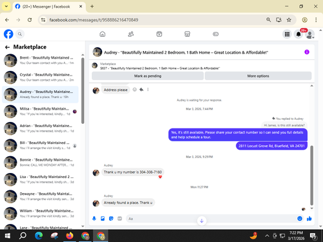
Task: Open conversation info purple icon
Action: click(x=307, y=52)
